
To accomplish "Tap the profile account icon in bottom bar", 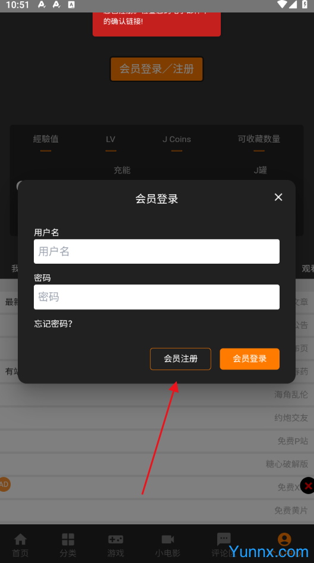I will pos(284,539).
